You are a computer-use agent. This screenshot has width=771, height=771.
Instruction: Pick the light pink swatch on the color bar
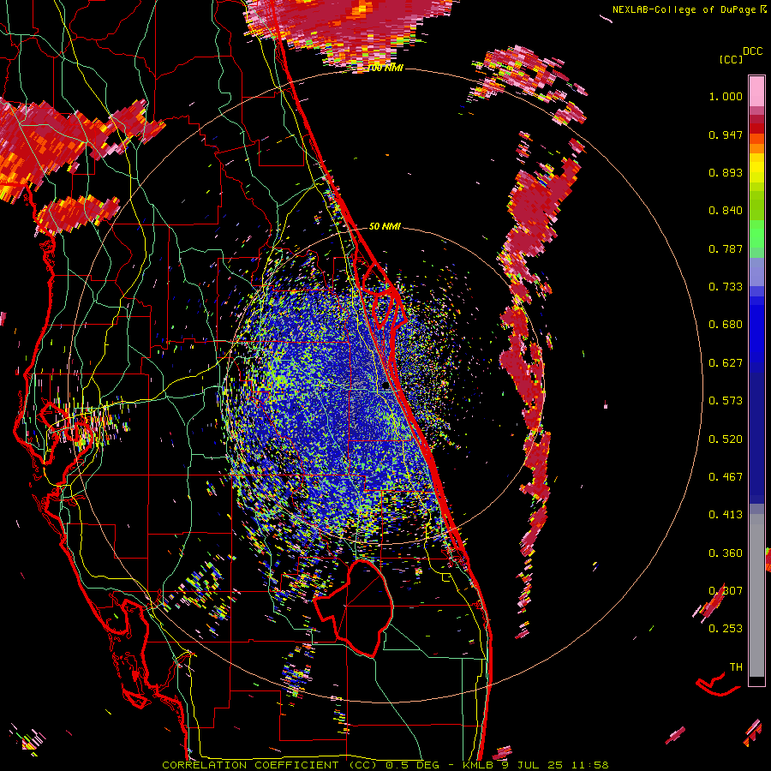756,91
